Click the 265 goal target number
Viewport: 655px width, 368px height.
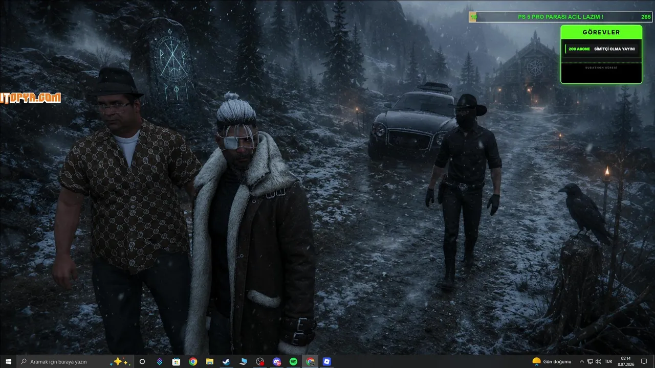pos(646,17)
